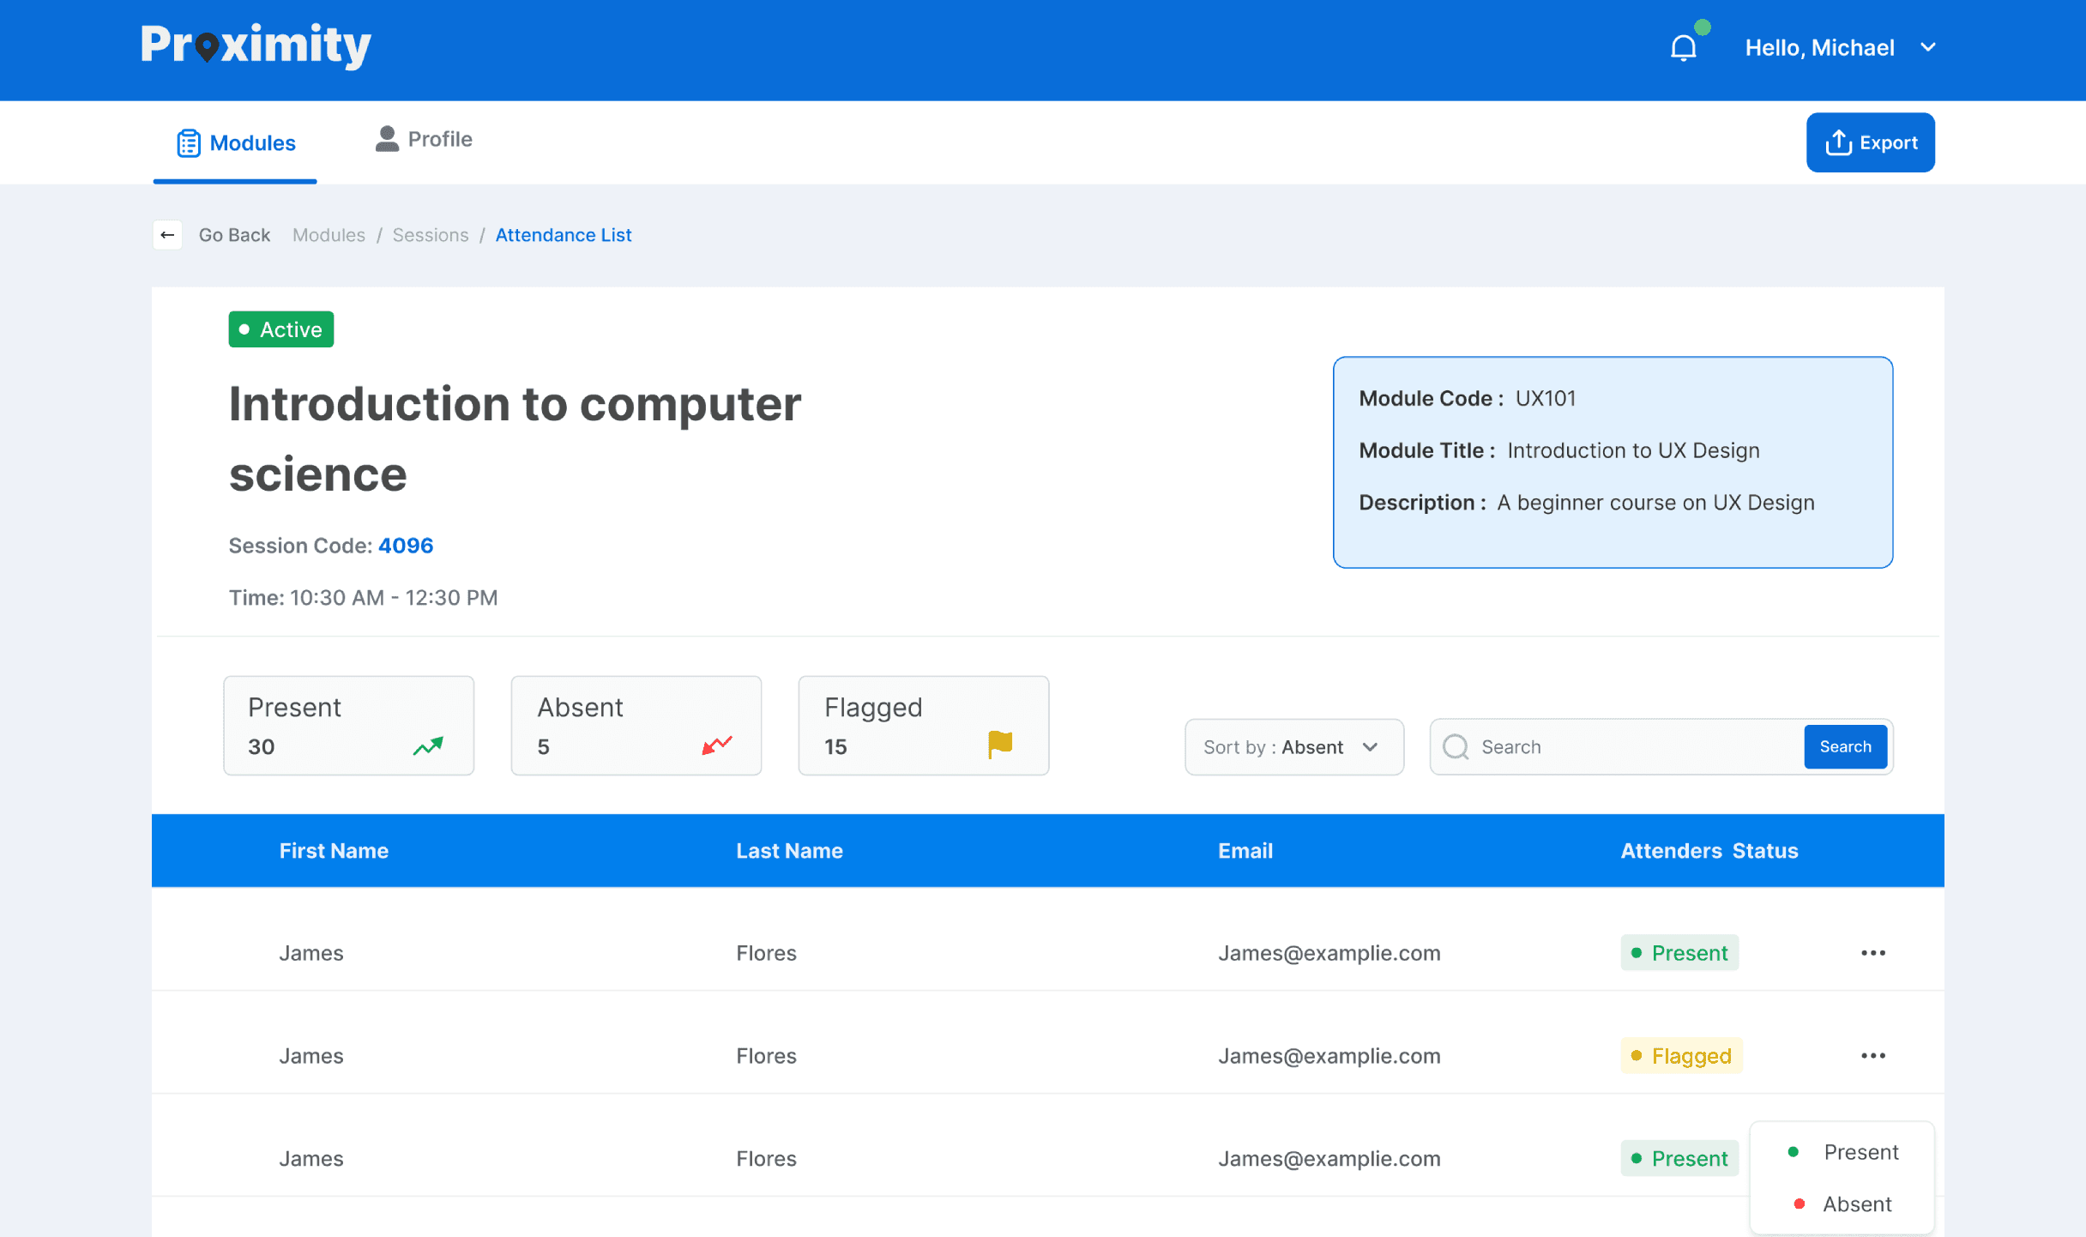Click the back arrow icon
Viewport: 2086px width, 1237px height.
[168, 235]
